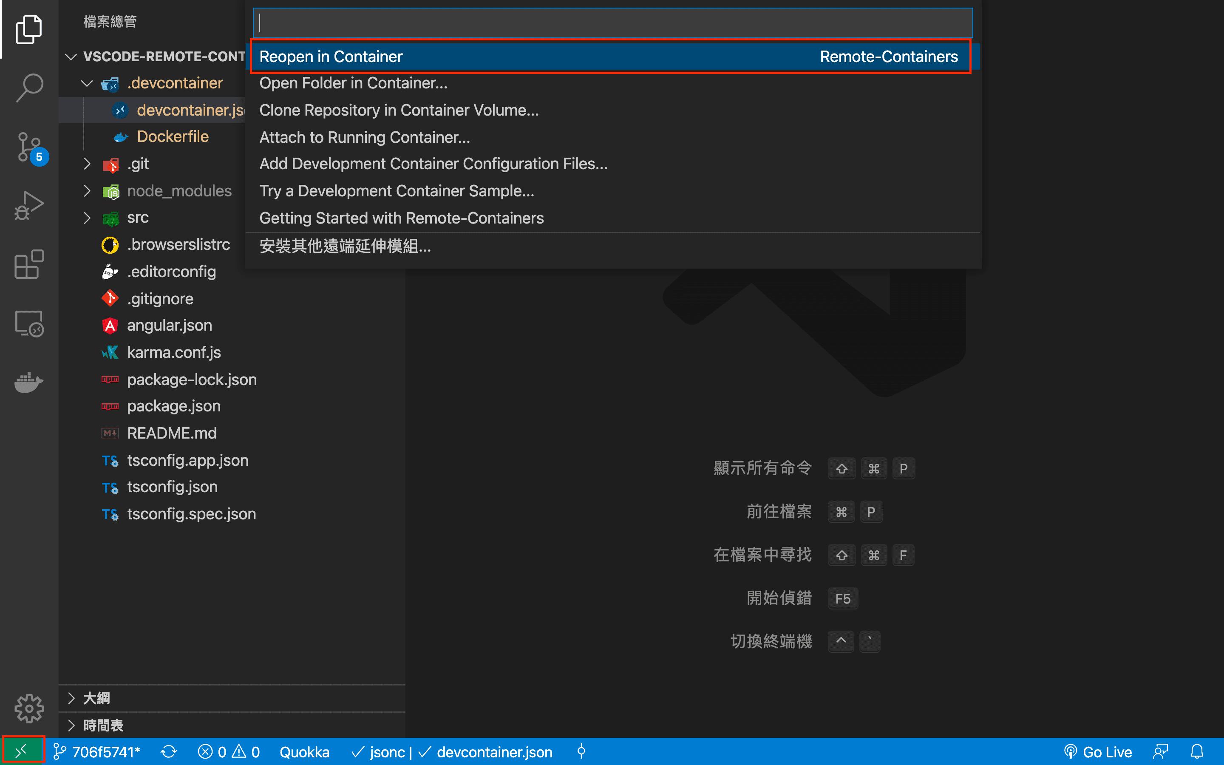Click the feedback icon in status bar
The image size is (1224, 765).
(1160, 752)
